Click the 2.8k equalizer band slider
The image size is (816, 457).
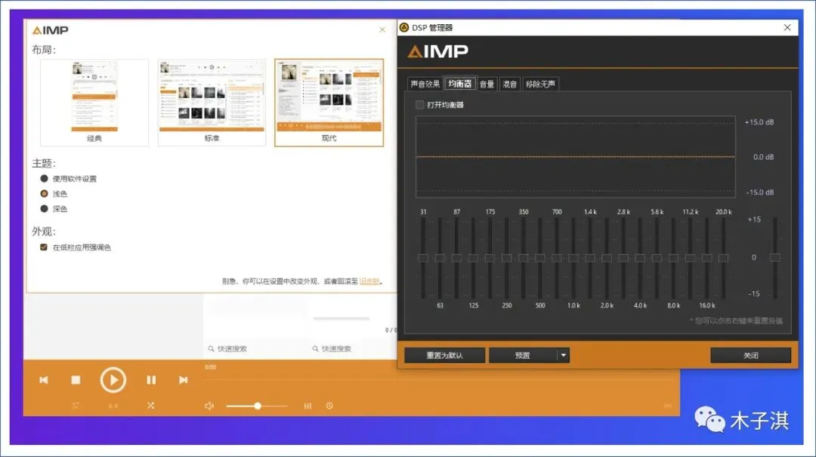coord(623,258)
